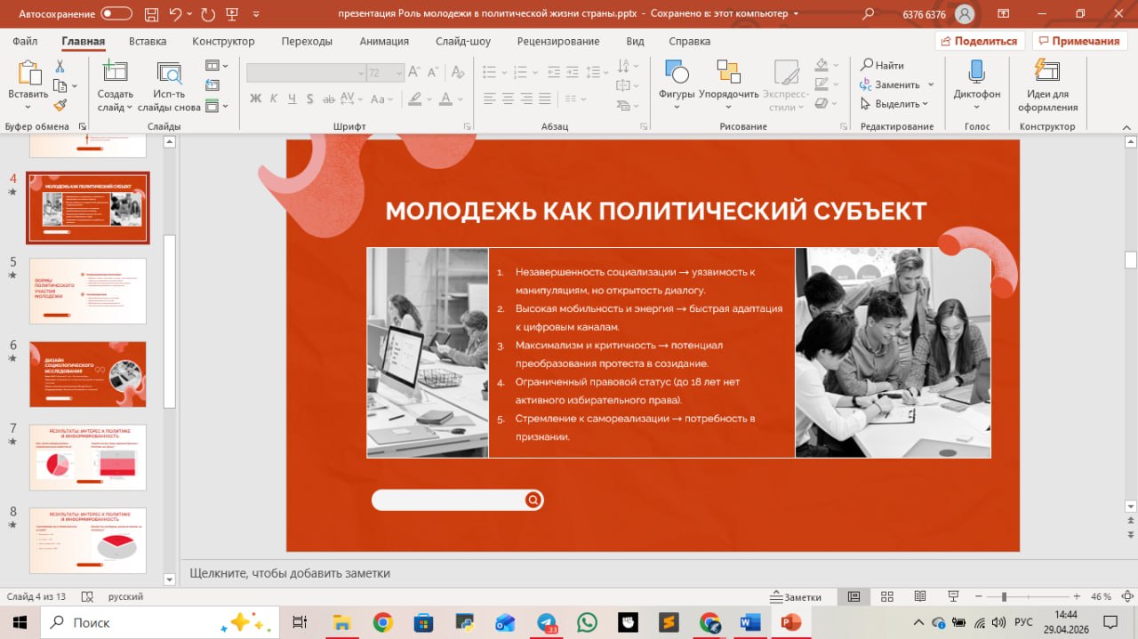The height and width of the screenshot is (639, 1138).
Task: Select the Format Painter brush icon
Action: [x=60, y=105]
